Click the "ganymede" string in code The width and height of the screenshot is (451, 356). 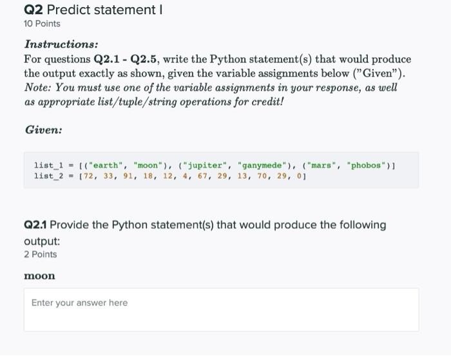(x=262, y=165)
